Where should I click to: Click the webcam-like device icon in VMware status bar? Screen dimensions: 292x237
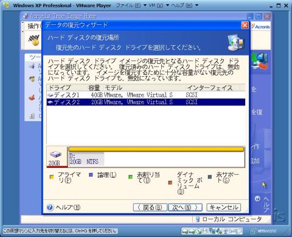tap(226, 231)
